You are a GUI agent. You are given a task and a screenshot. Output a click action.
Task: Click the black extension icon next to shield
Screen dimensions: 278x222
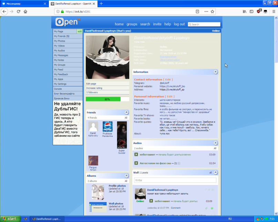coord(265,11)
